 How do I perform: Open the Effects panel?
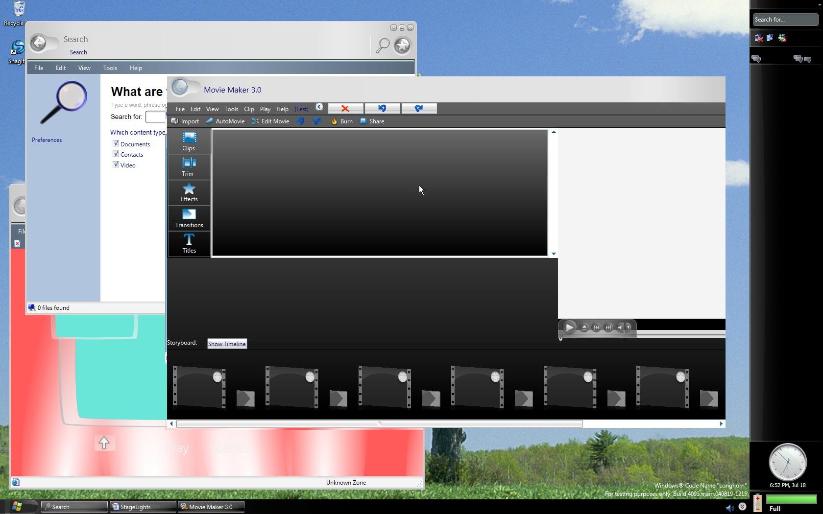pos(189,192)
